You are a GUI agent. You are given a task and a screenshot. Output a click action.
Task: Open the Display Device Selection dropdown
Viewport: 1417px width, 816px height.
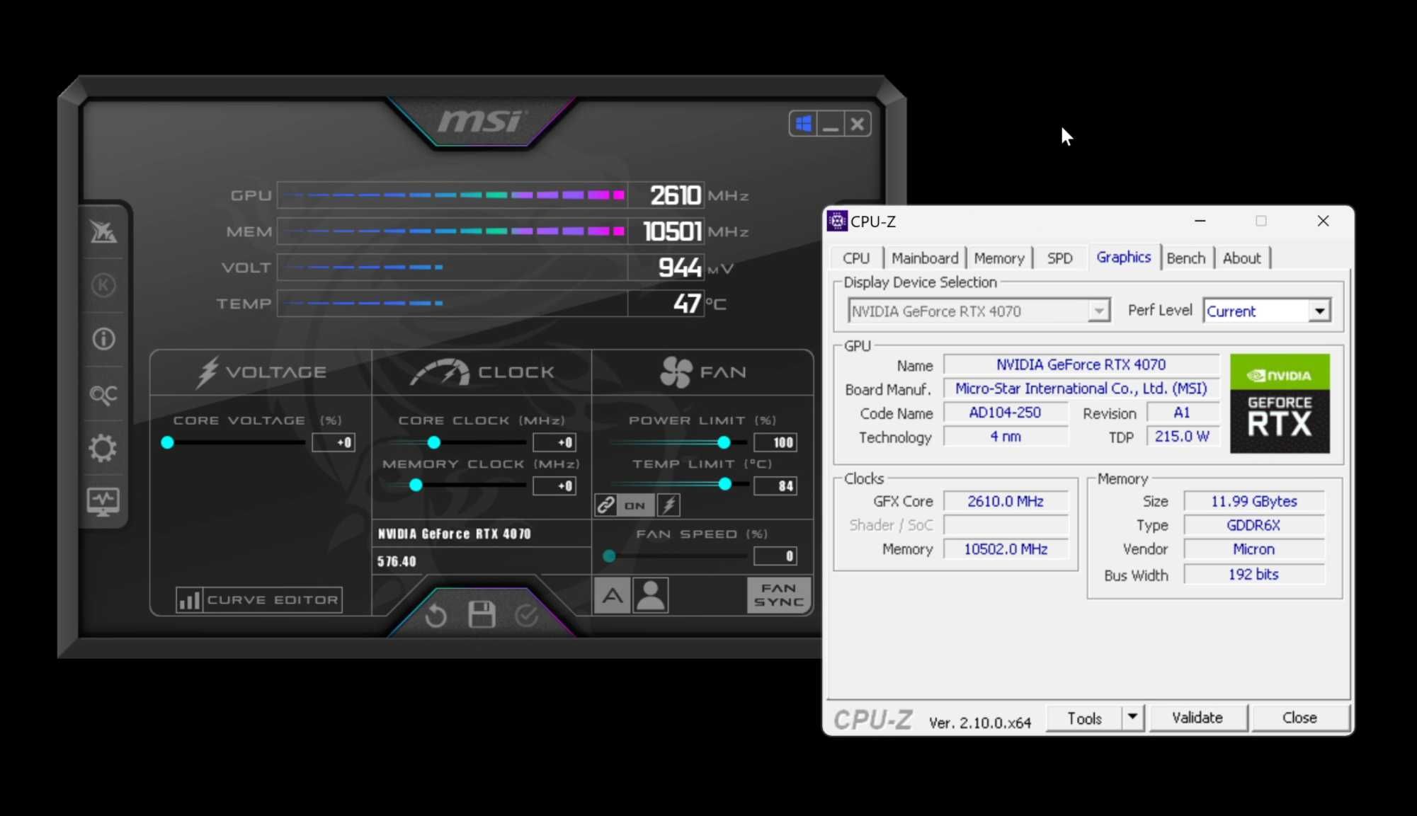pyautogui.click(x=979, y=311)
